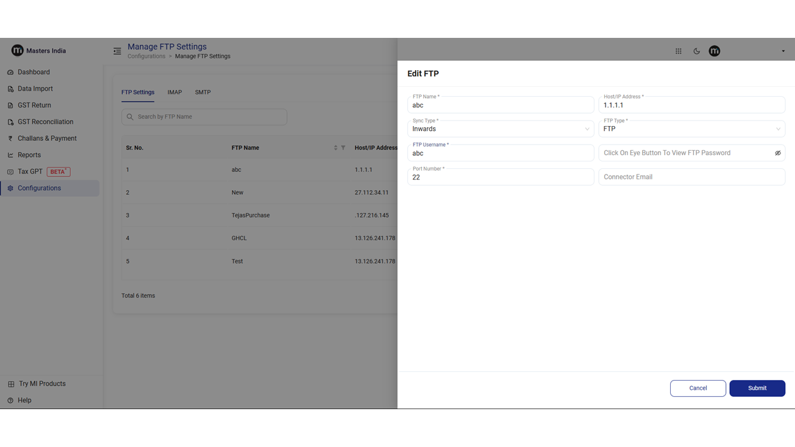Filter the FTP Name column
Viewport: 795px width, 447px height.
coord(343,148)
